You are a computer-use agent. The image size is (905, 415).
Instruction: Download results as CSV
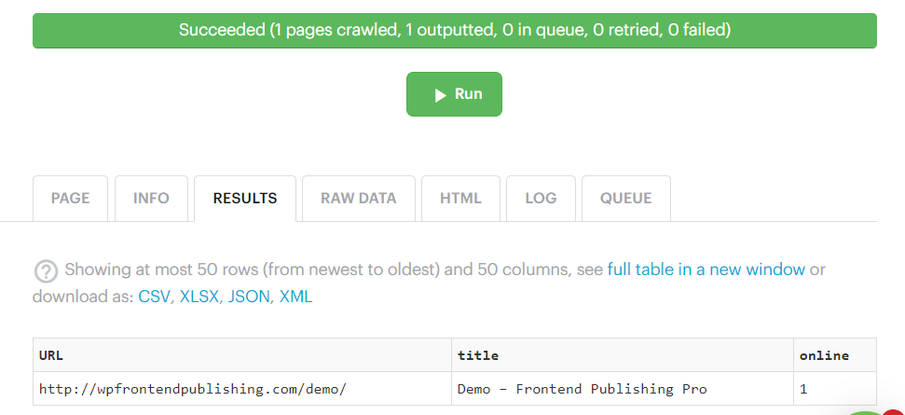point(154,297)
